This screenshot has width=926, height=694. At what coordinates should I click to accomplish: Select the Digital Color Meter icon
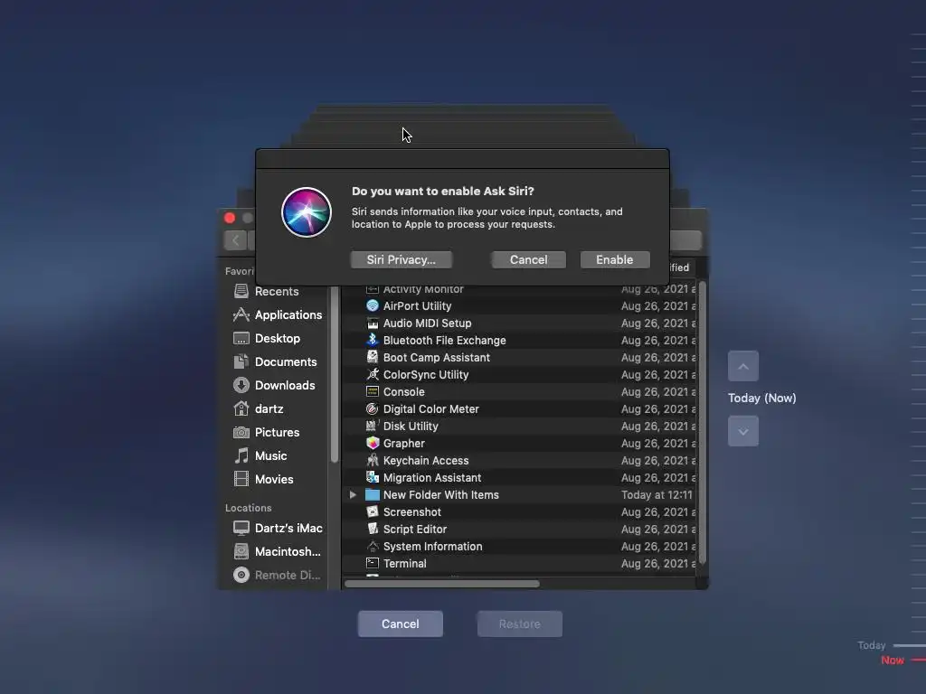point(372,409)
